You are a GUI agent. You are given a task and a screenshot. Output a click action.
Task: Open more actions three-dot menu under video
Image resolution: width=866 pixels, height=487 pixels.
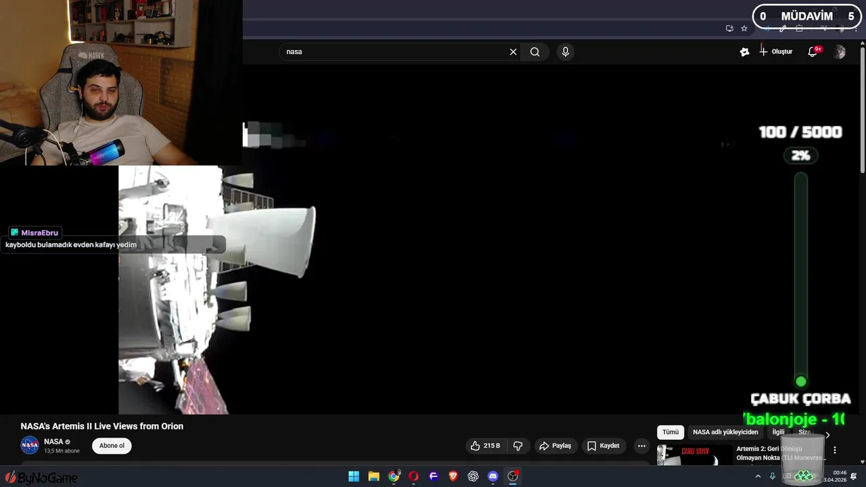[641, 446]
